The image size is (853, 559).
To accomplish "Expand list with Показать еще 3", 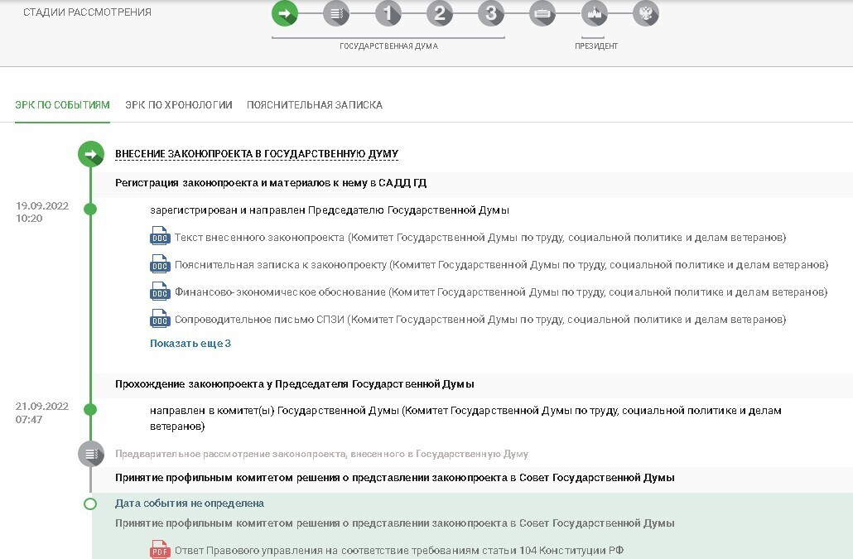I will tap(190, 343).
